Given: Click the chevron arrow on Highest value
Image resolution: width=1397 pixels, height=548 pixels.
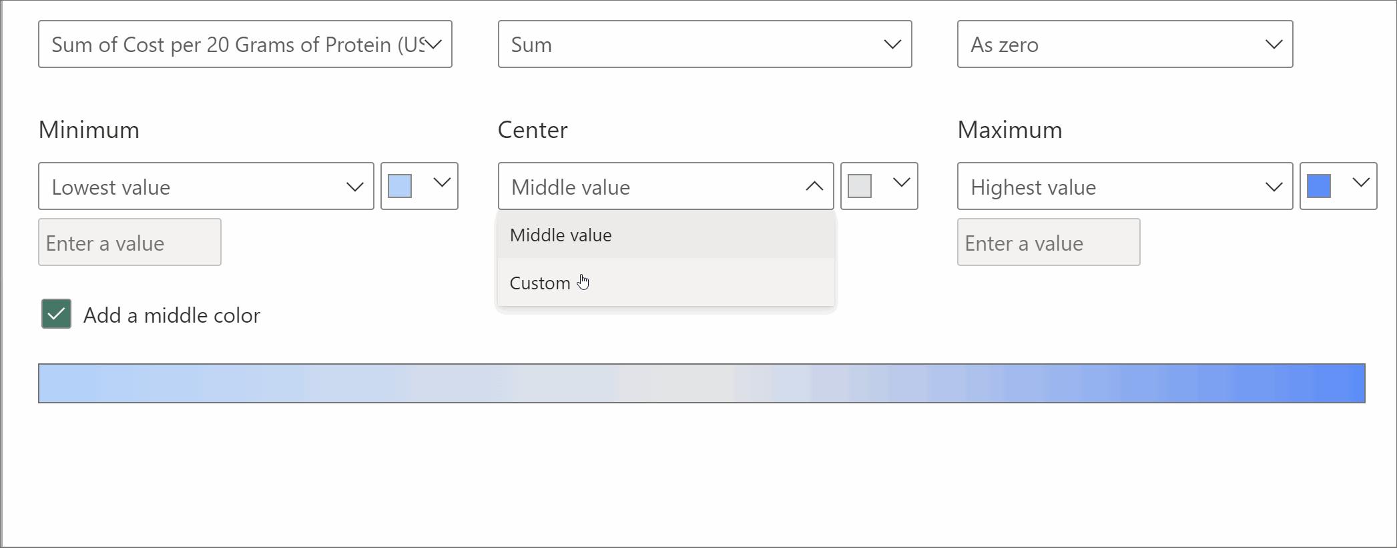Looking at the screenshot, I should click(1274, 187).
